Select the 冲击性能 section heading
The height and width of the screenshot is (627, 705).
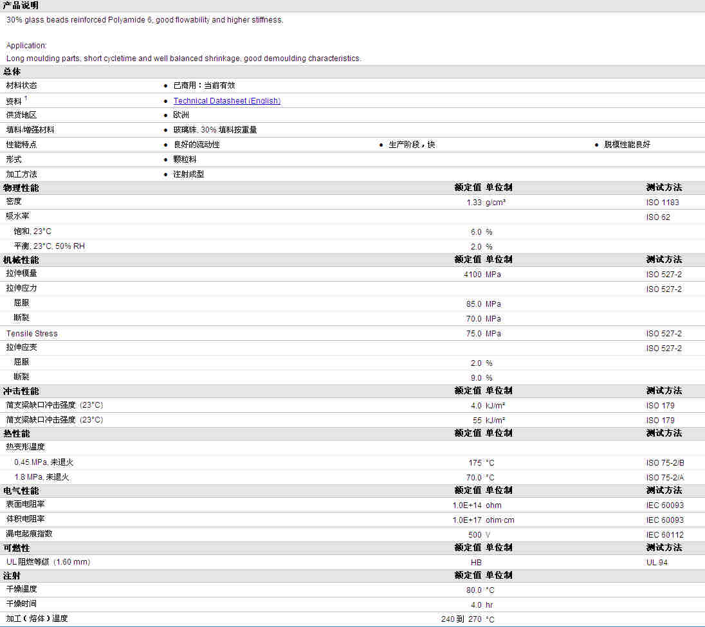pos(21,391)
